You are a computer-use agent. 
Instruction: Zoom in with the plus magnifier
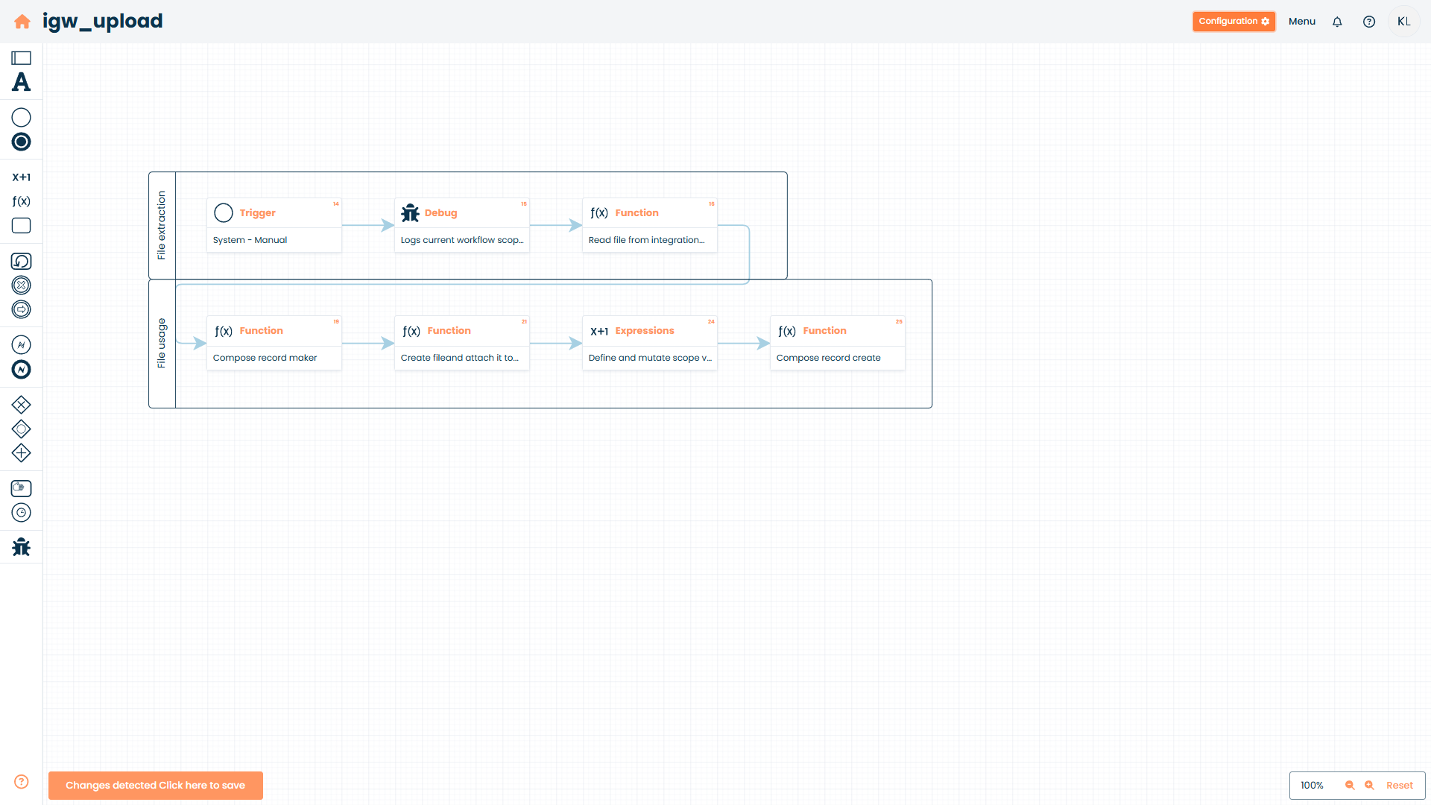pos(1369,786)
